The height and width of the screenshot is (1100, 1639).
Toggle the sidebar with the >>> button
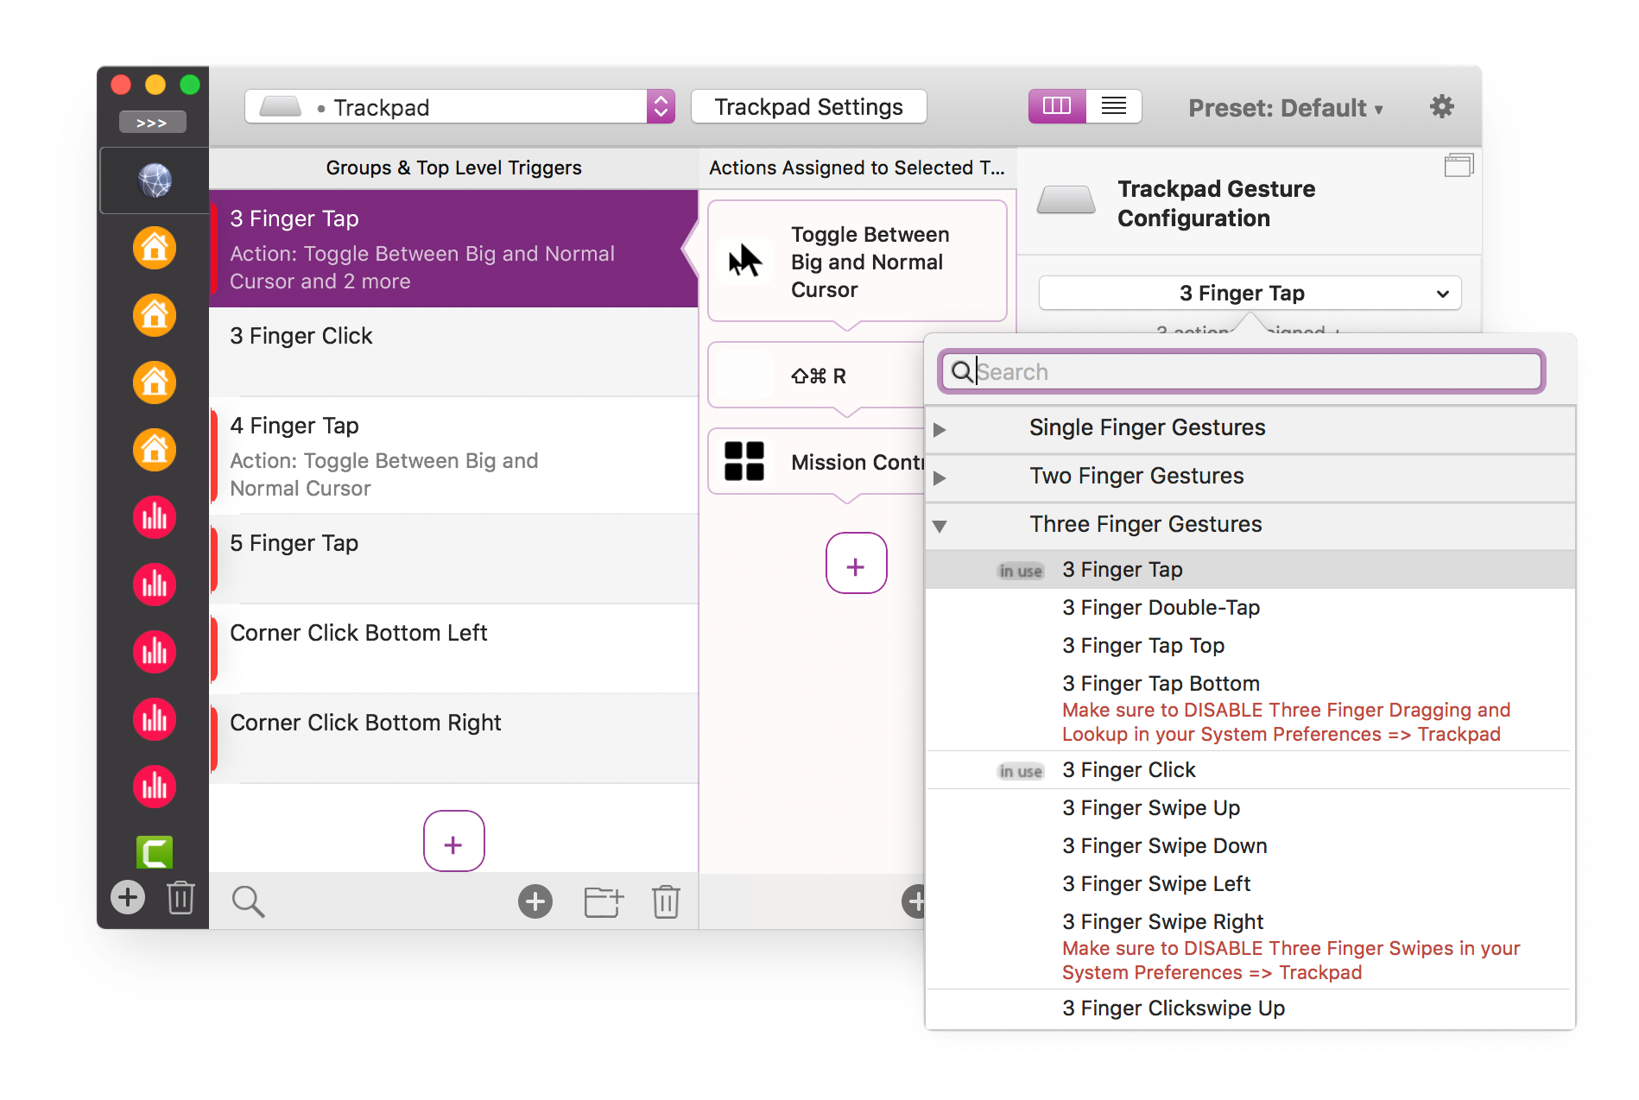(x=153, y=123)
